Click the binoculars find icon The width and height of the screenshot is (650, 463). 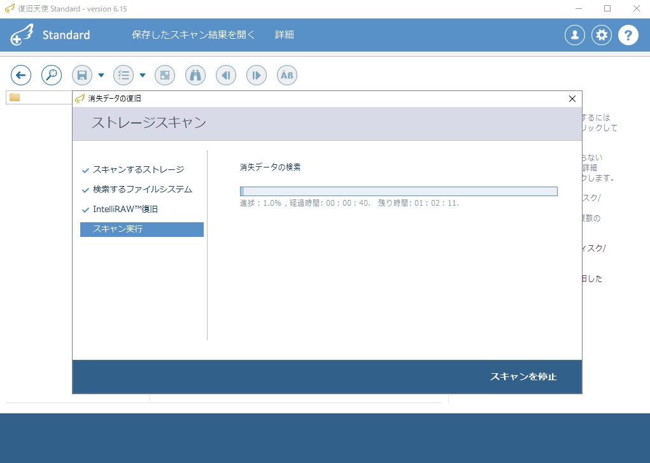click(x=195, y=75)
